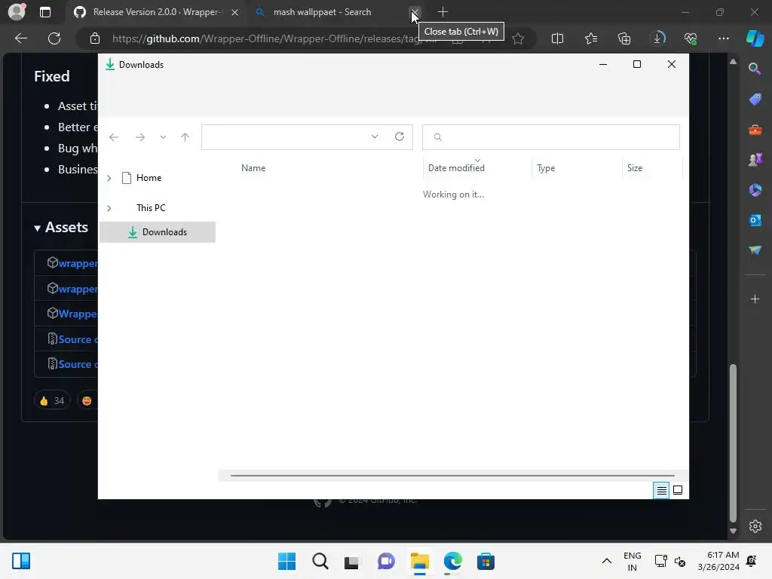The height and width of the screenshot is (579, 772).
Task: Open the Edge sidebar Microsoft 365 icon
Action: click(x=755, y=190)
